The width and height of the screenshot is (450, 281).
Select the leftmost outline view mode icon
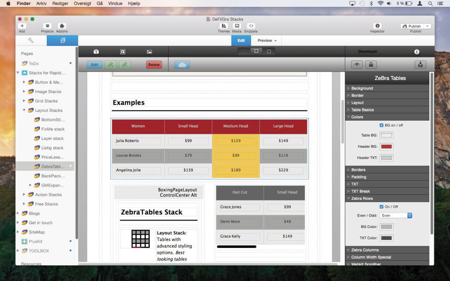[244, 51]
